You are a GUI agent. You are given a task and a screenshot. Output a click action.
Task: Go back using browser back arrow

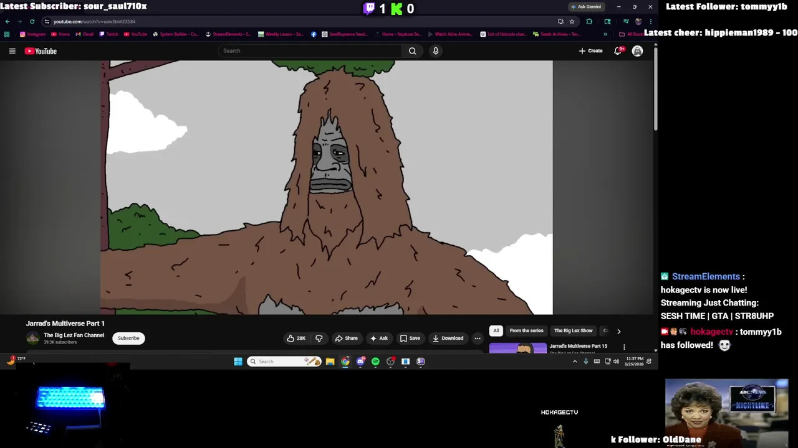7,21
